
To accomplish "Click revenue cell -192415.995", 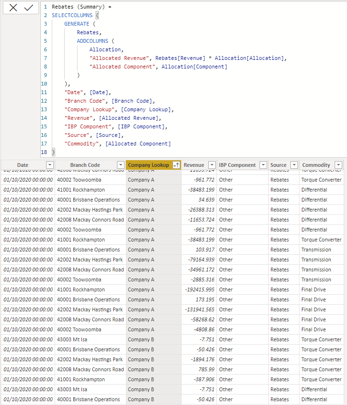I will click(x=200, y=289).
